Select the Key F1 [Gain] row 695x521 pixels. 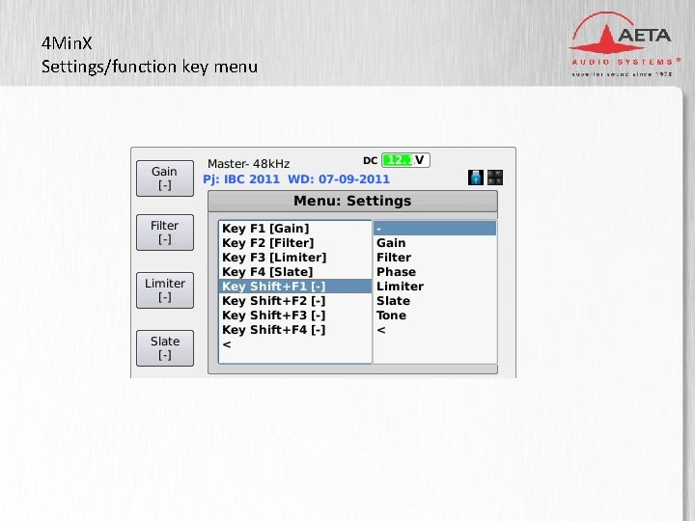coord(295,229)
